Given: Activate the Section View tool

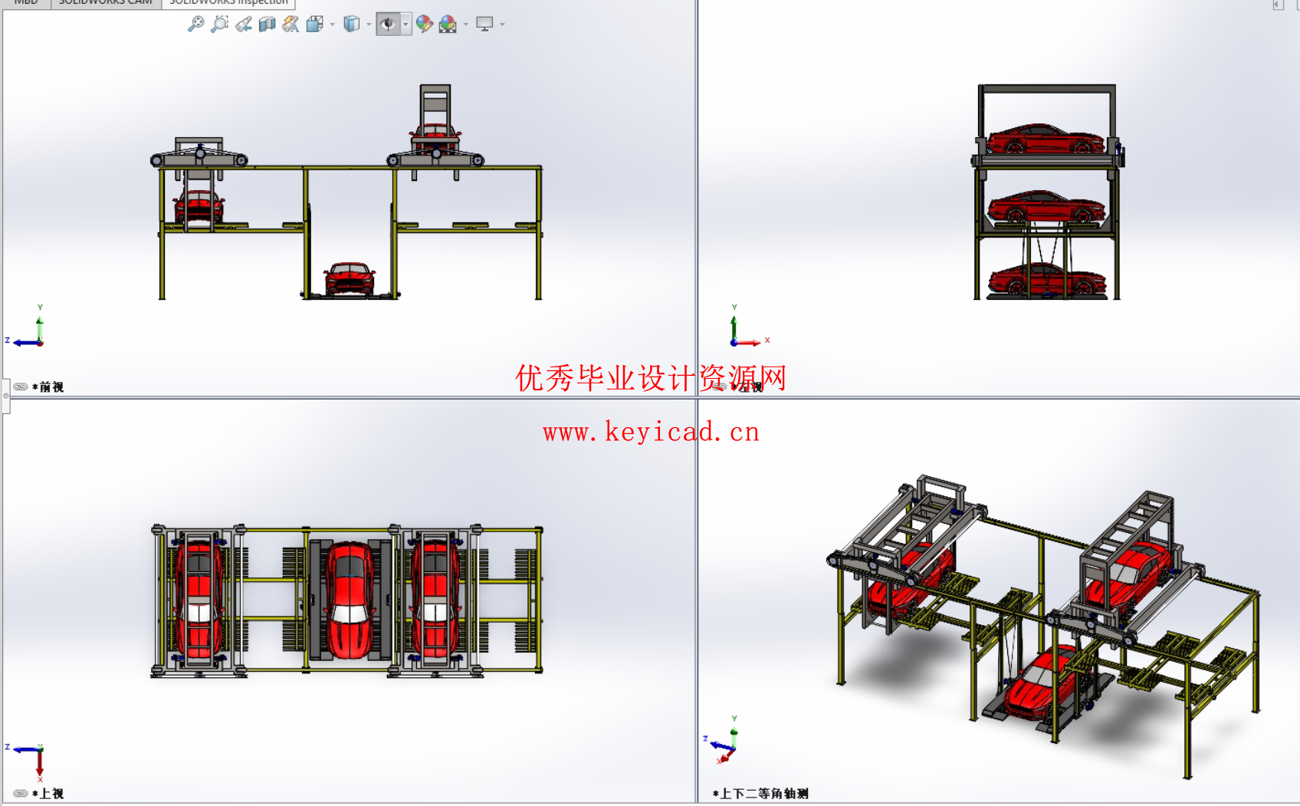Looking at the screenshot, I should click(267, 25).
